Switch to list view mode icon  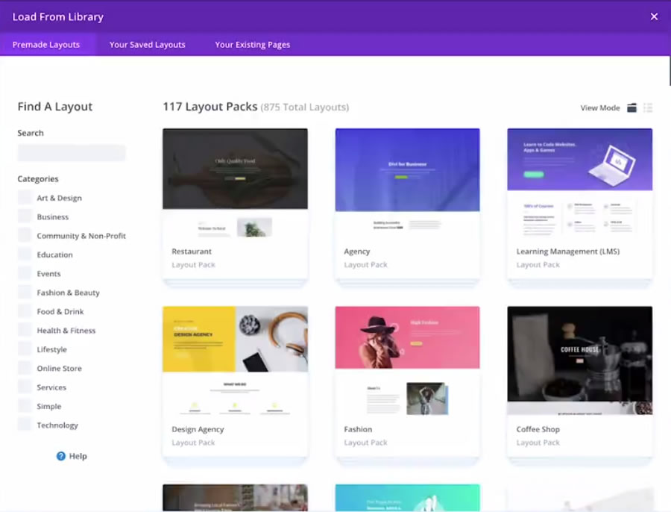point(648,107)
